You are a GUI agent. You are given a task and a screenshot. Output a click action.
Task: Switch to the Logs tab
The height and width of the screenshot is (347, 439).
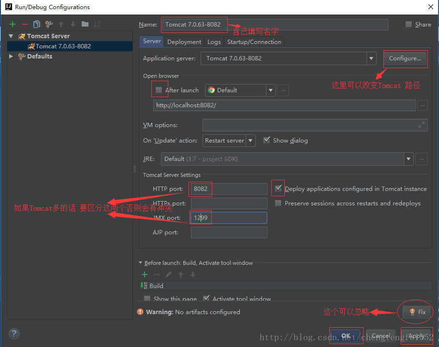(214, 42)
